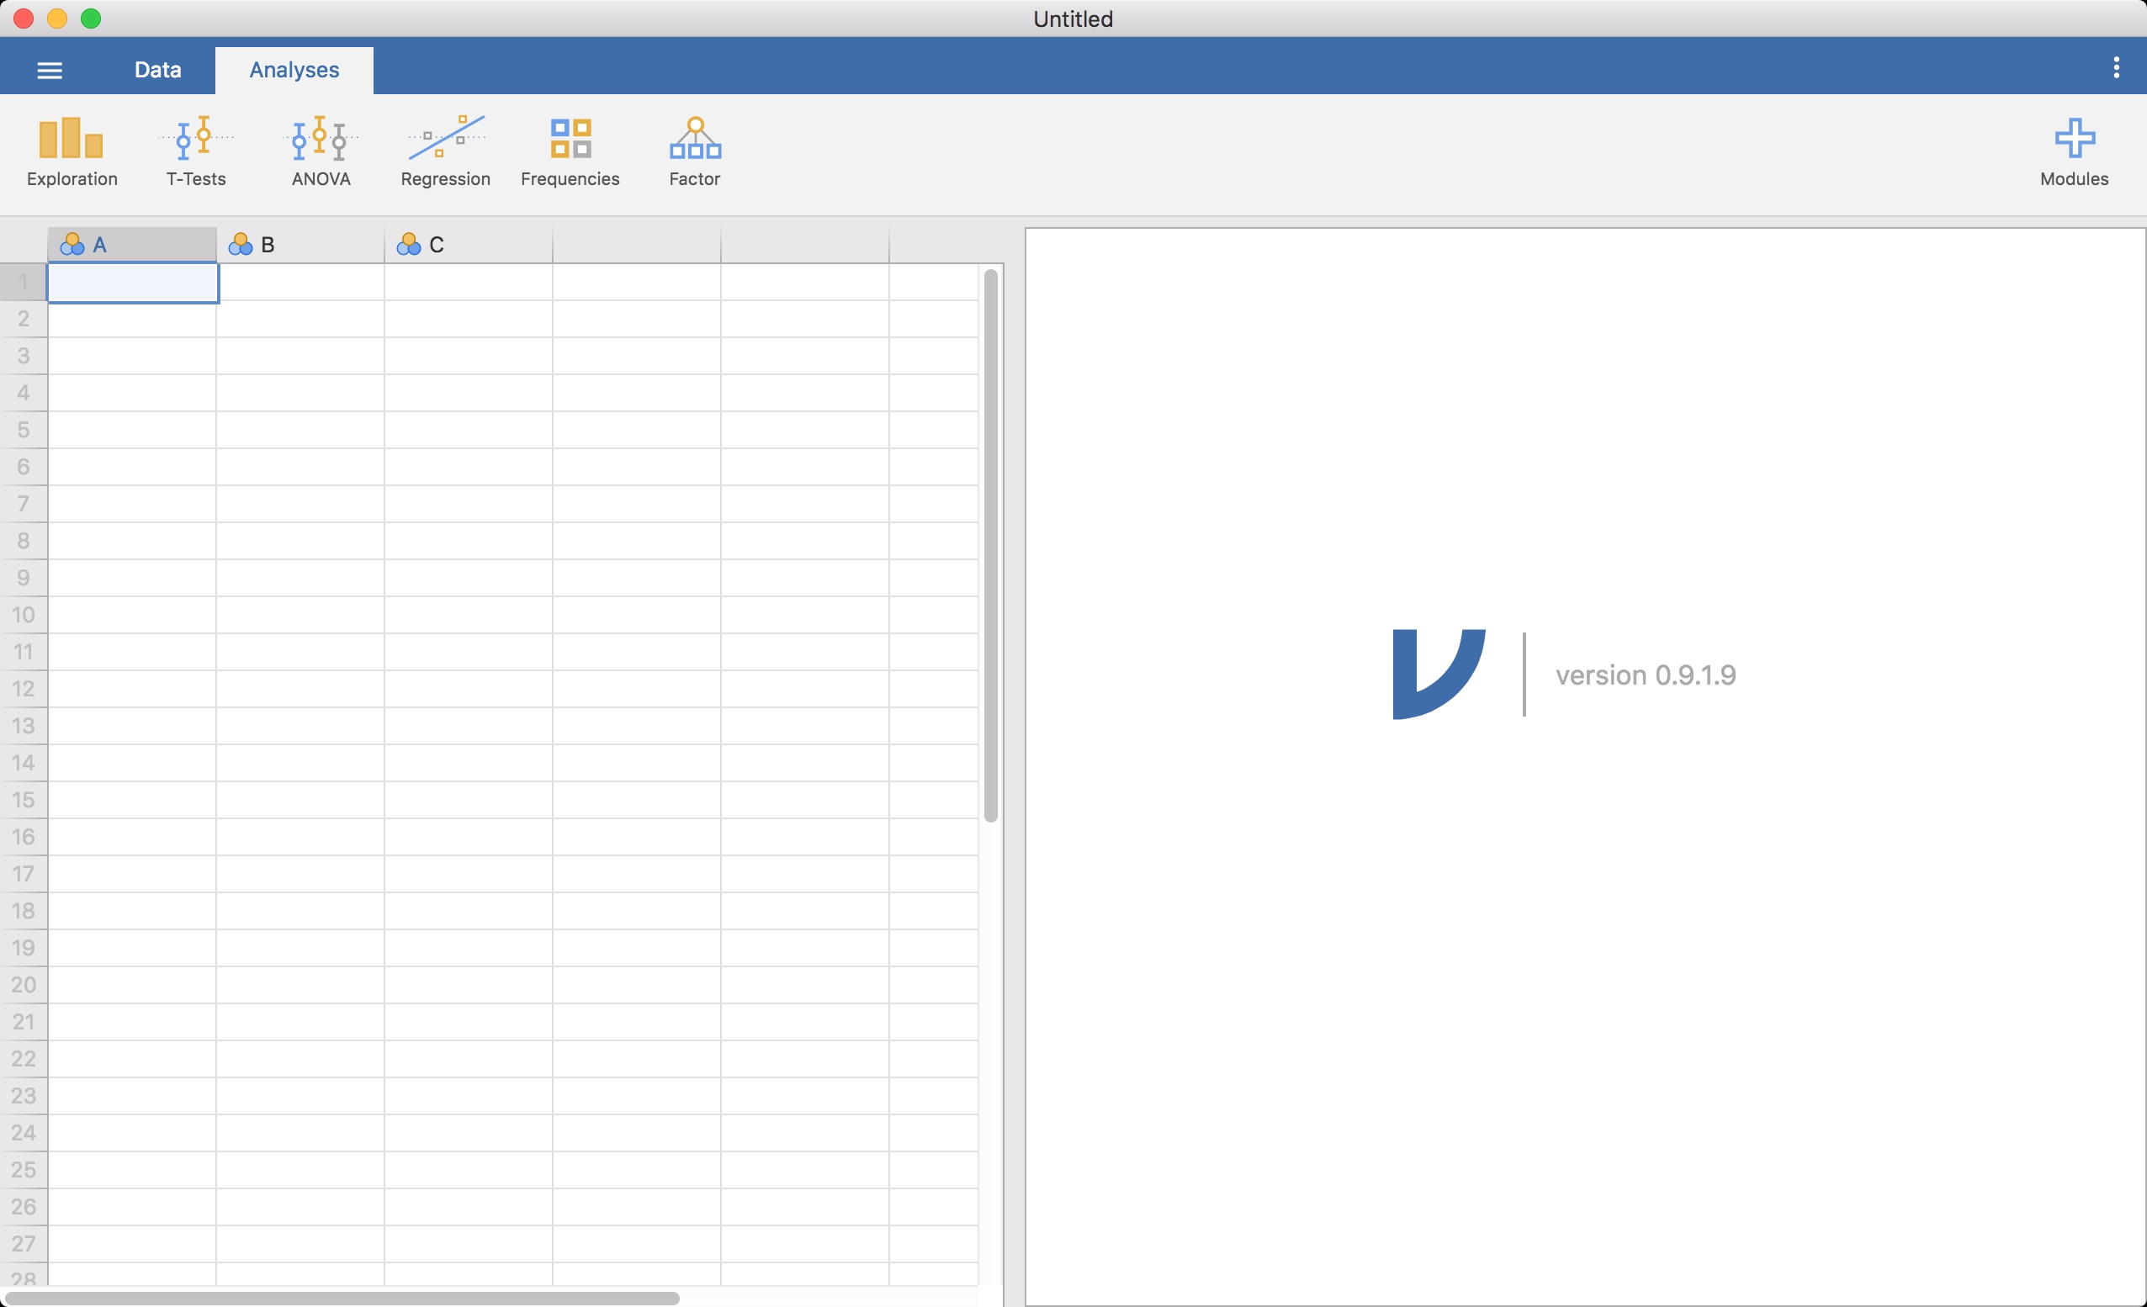Click the empty fourth column header

pos(637,245)
